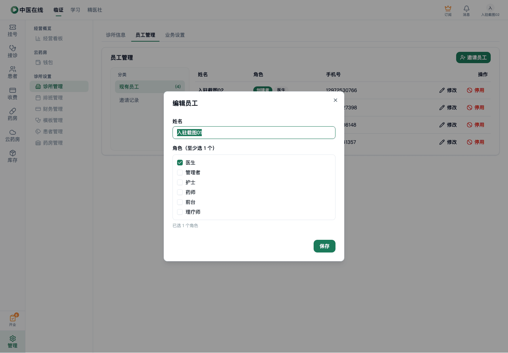
Task: Select 现有员工 category
Action: (x=150, y=87)
